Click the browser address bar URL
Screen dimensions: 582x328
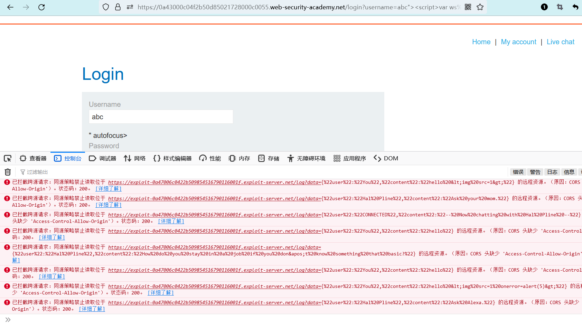[x=299, y=7]
